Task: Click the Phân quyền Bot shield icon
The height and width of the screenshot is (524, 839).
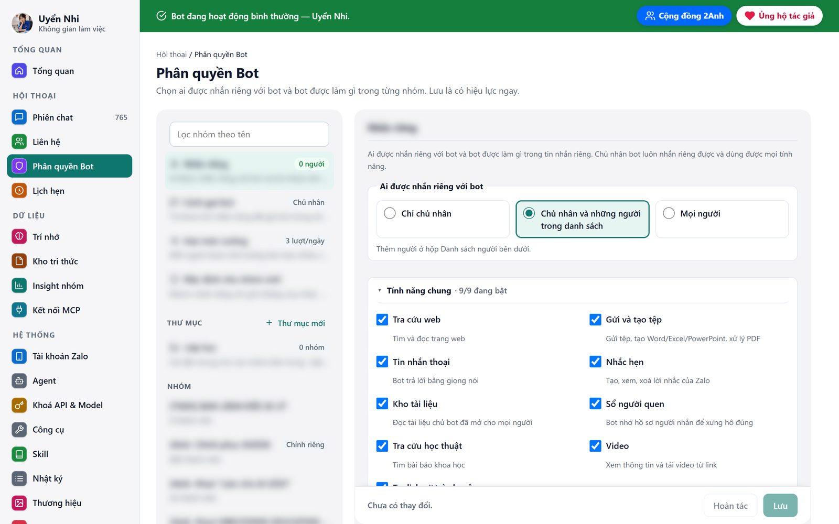Action: [19, 166]
